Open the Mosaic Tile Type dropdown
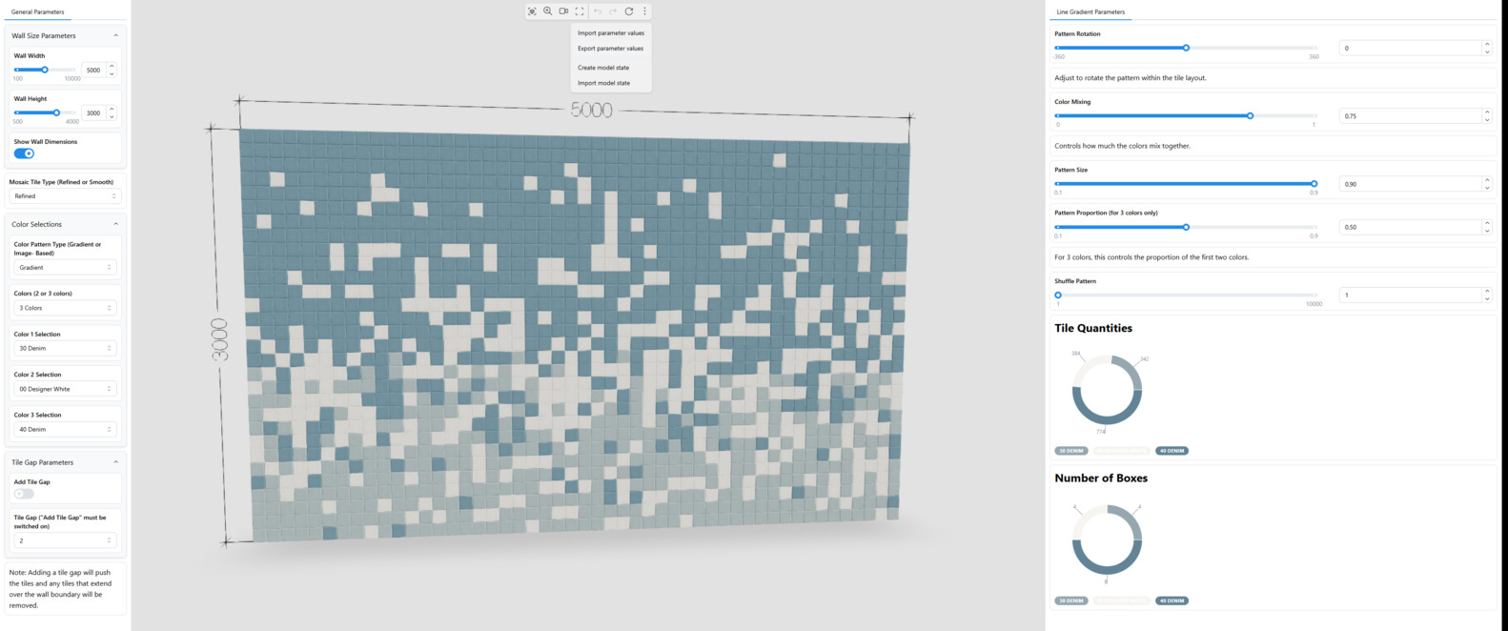This screenshot has width=1508, height=631. [x=64, y=196]
